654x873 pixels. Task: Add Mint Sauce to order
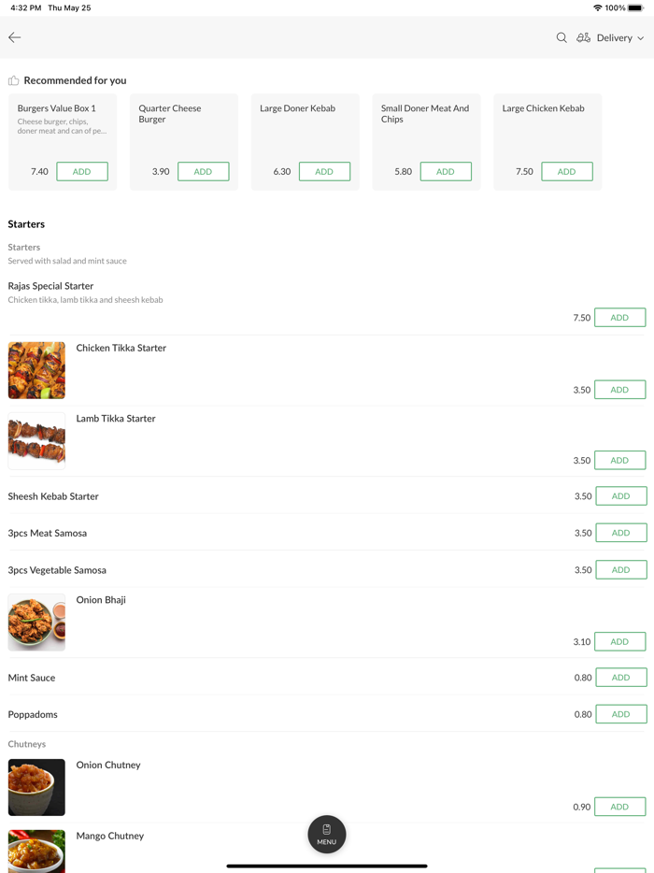click(619, 677)
